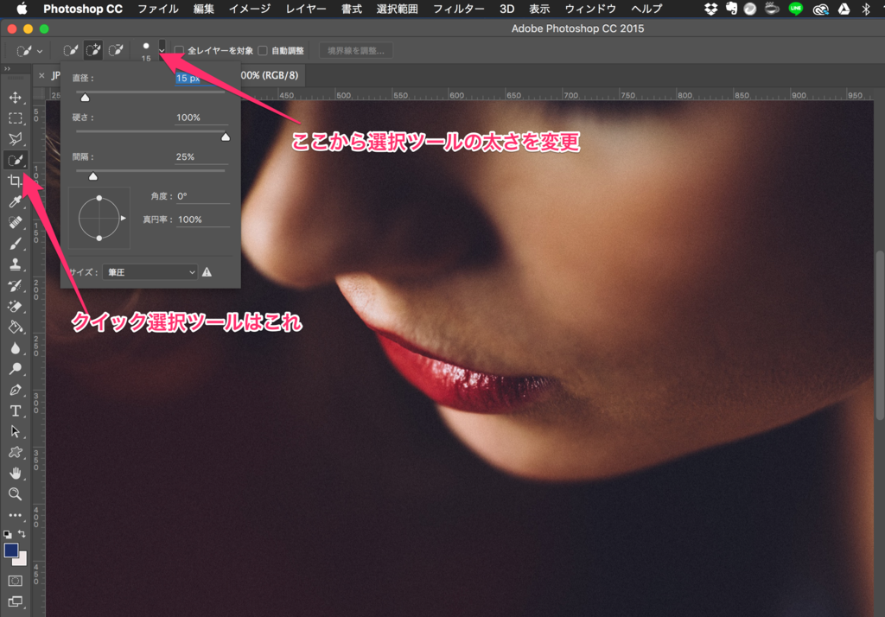Click the pressure warning triangle icon
The height and width of the screenshot is (617, 885).
pos(207,272)
